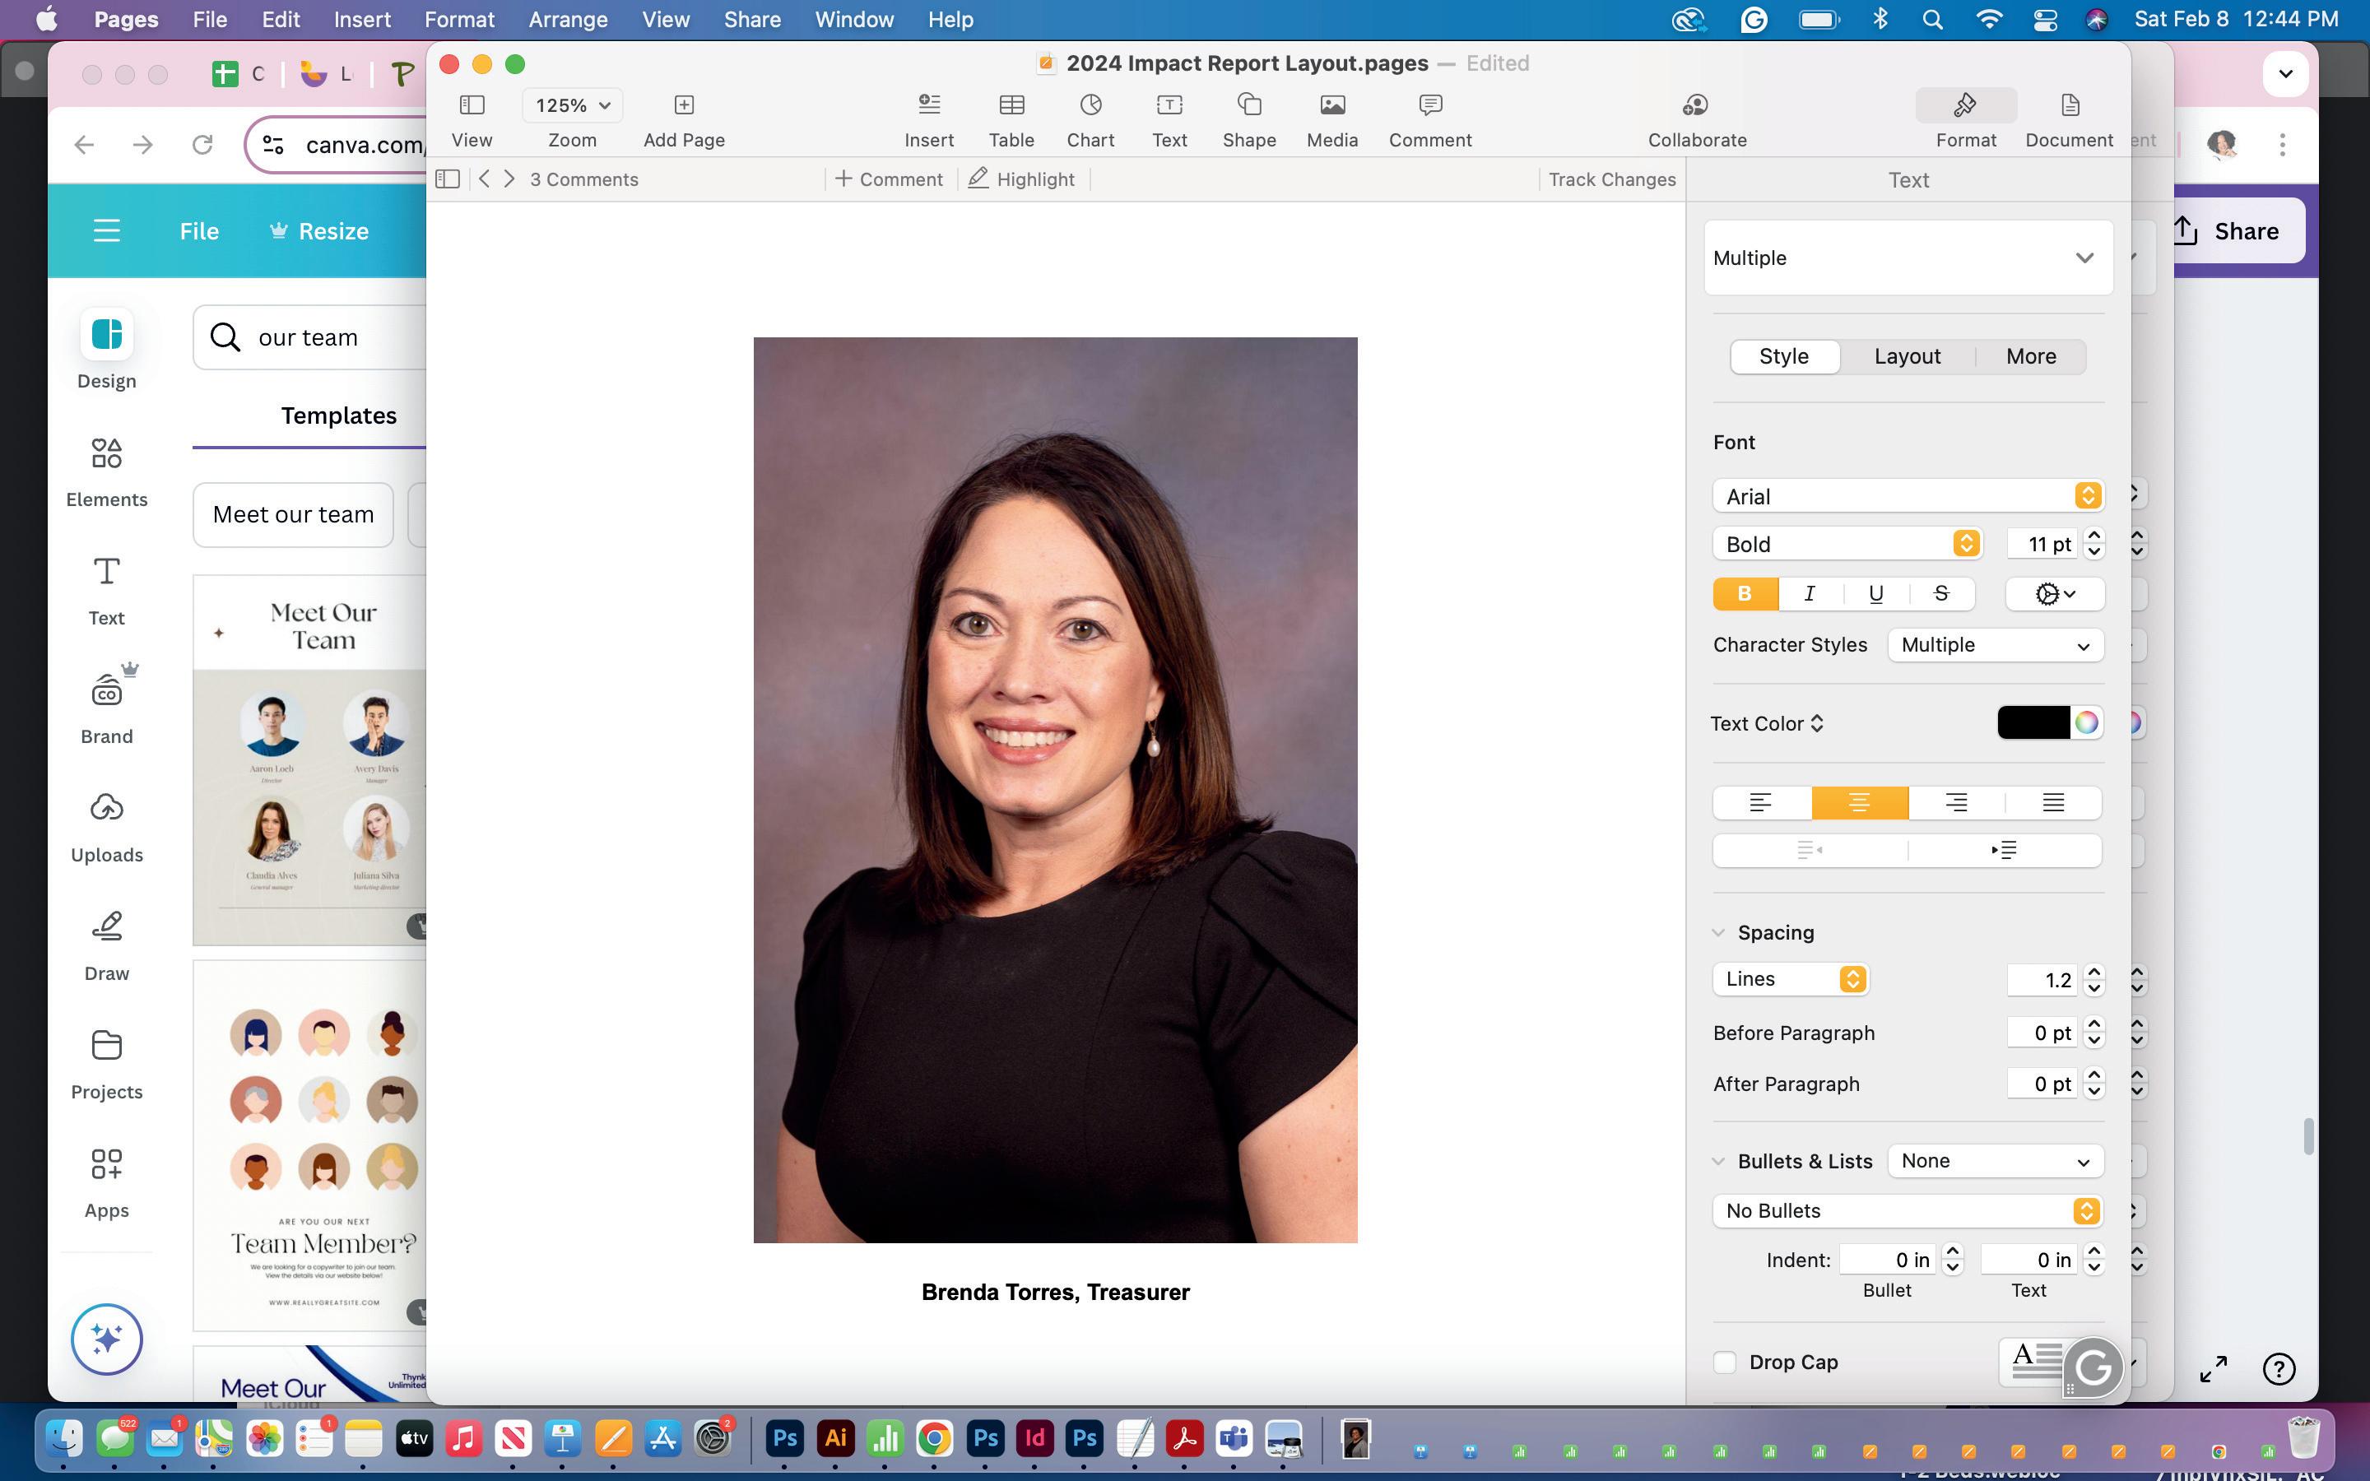Collapse the Spacing section
Screen dimensions: 2370x1481
(1717, 932)
